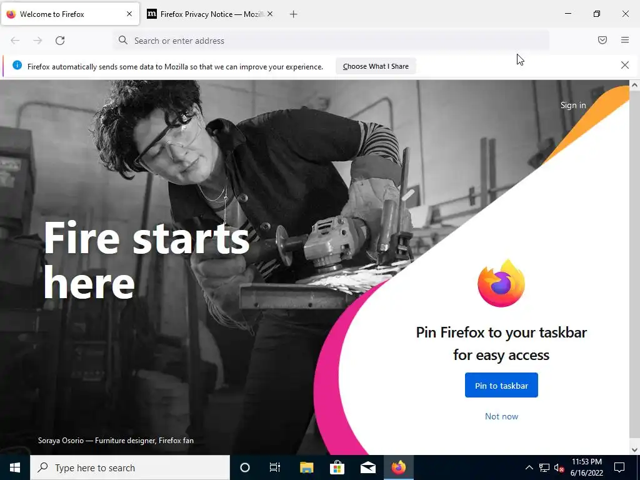This screenshot has width=640, height=480.
Task: Click Choose What I Share button
Action: [376, 66]
